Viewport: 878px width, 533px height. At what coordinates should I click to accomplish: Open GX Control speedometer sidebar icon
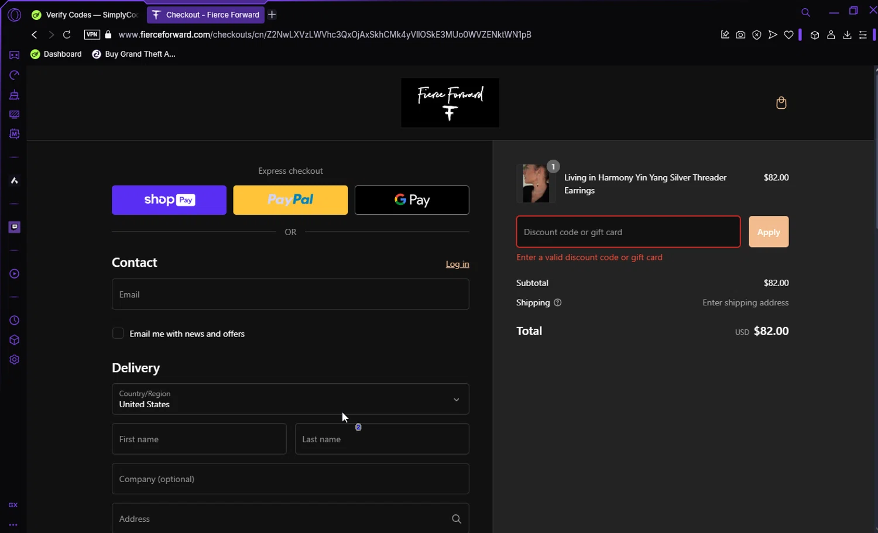[14, 75]
